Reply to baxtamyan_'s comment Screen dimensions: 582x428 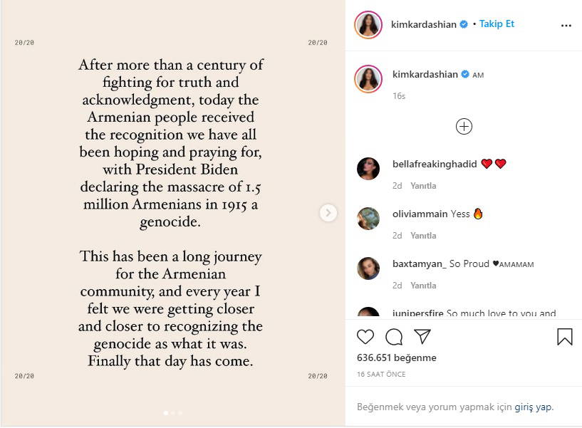(423, 286)
